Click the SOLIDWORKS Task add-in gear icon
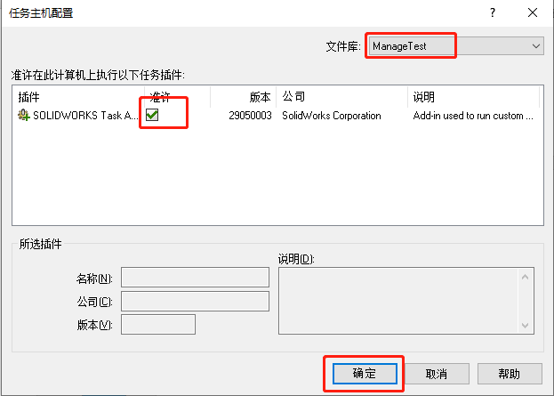This screenshot has height=396, width=554. pyautogui.click(x=23, y=116)
